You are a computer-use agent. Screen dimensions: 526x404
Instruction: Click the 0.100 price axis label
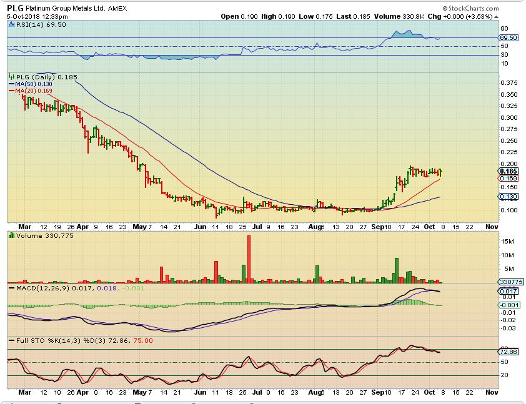[x=509, y=210]
